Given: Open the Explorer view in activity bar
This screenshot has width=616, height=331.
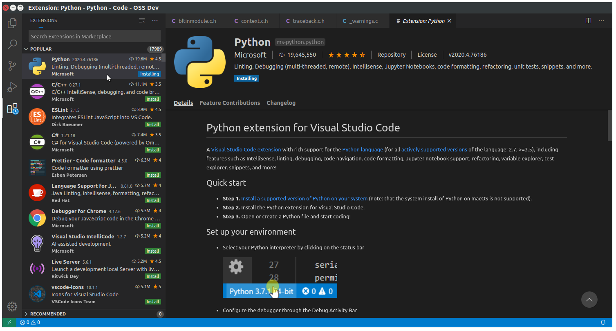Looking at the screenshot, I should [12, 24].
